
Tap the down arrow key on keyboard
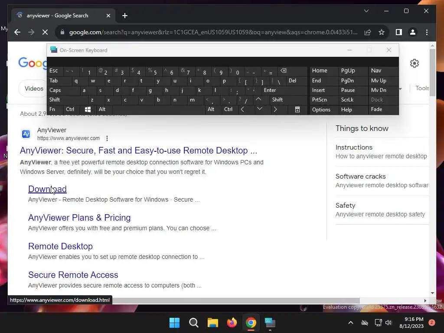pos(259,109)
